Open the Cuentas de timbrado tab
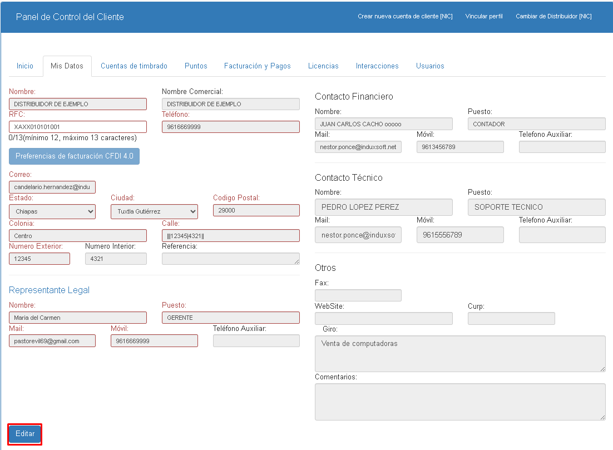613x450 pixels. [x=134, y=66]
